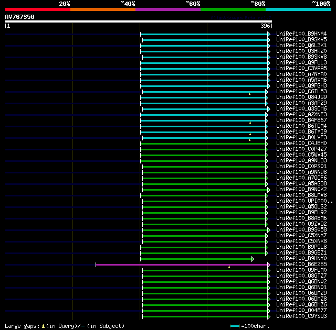This screenshot has width=336, height=330.
Task: Select the UniRef100_Q6DN02 label
Action: 301,282
